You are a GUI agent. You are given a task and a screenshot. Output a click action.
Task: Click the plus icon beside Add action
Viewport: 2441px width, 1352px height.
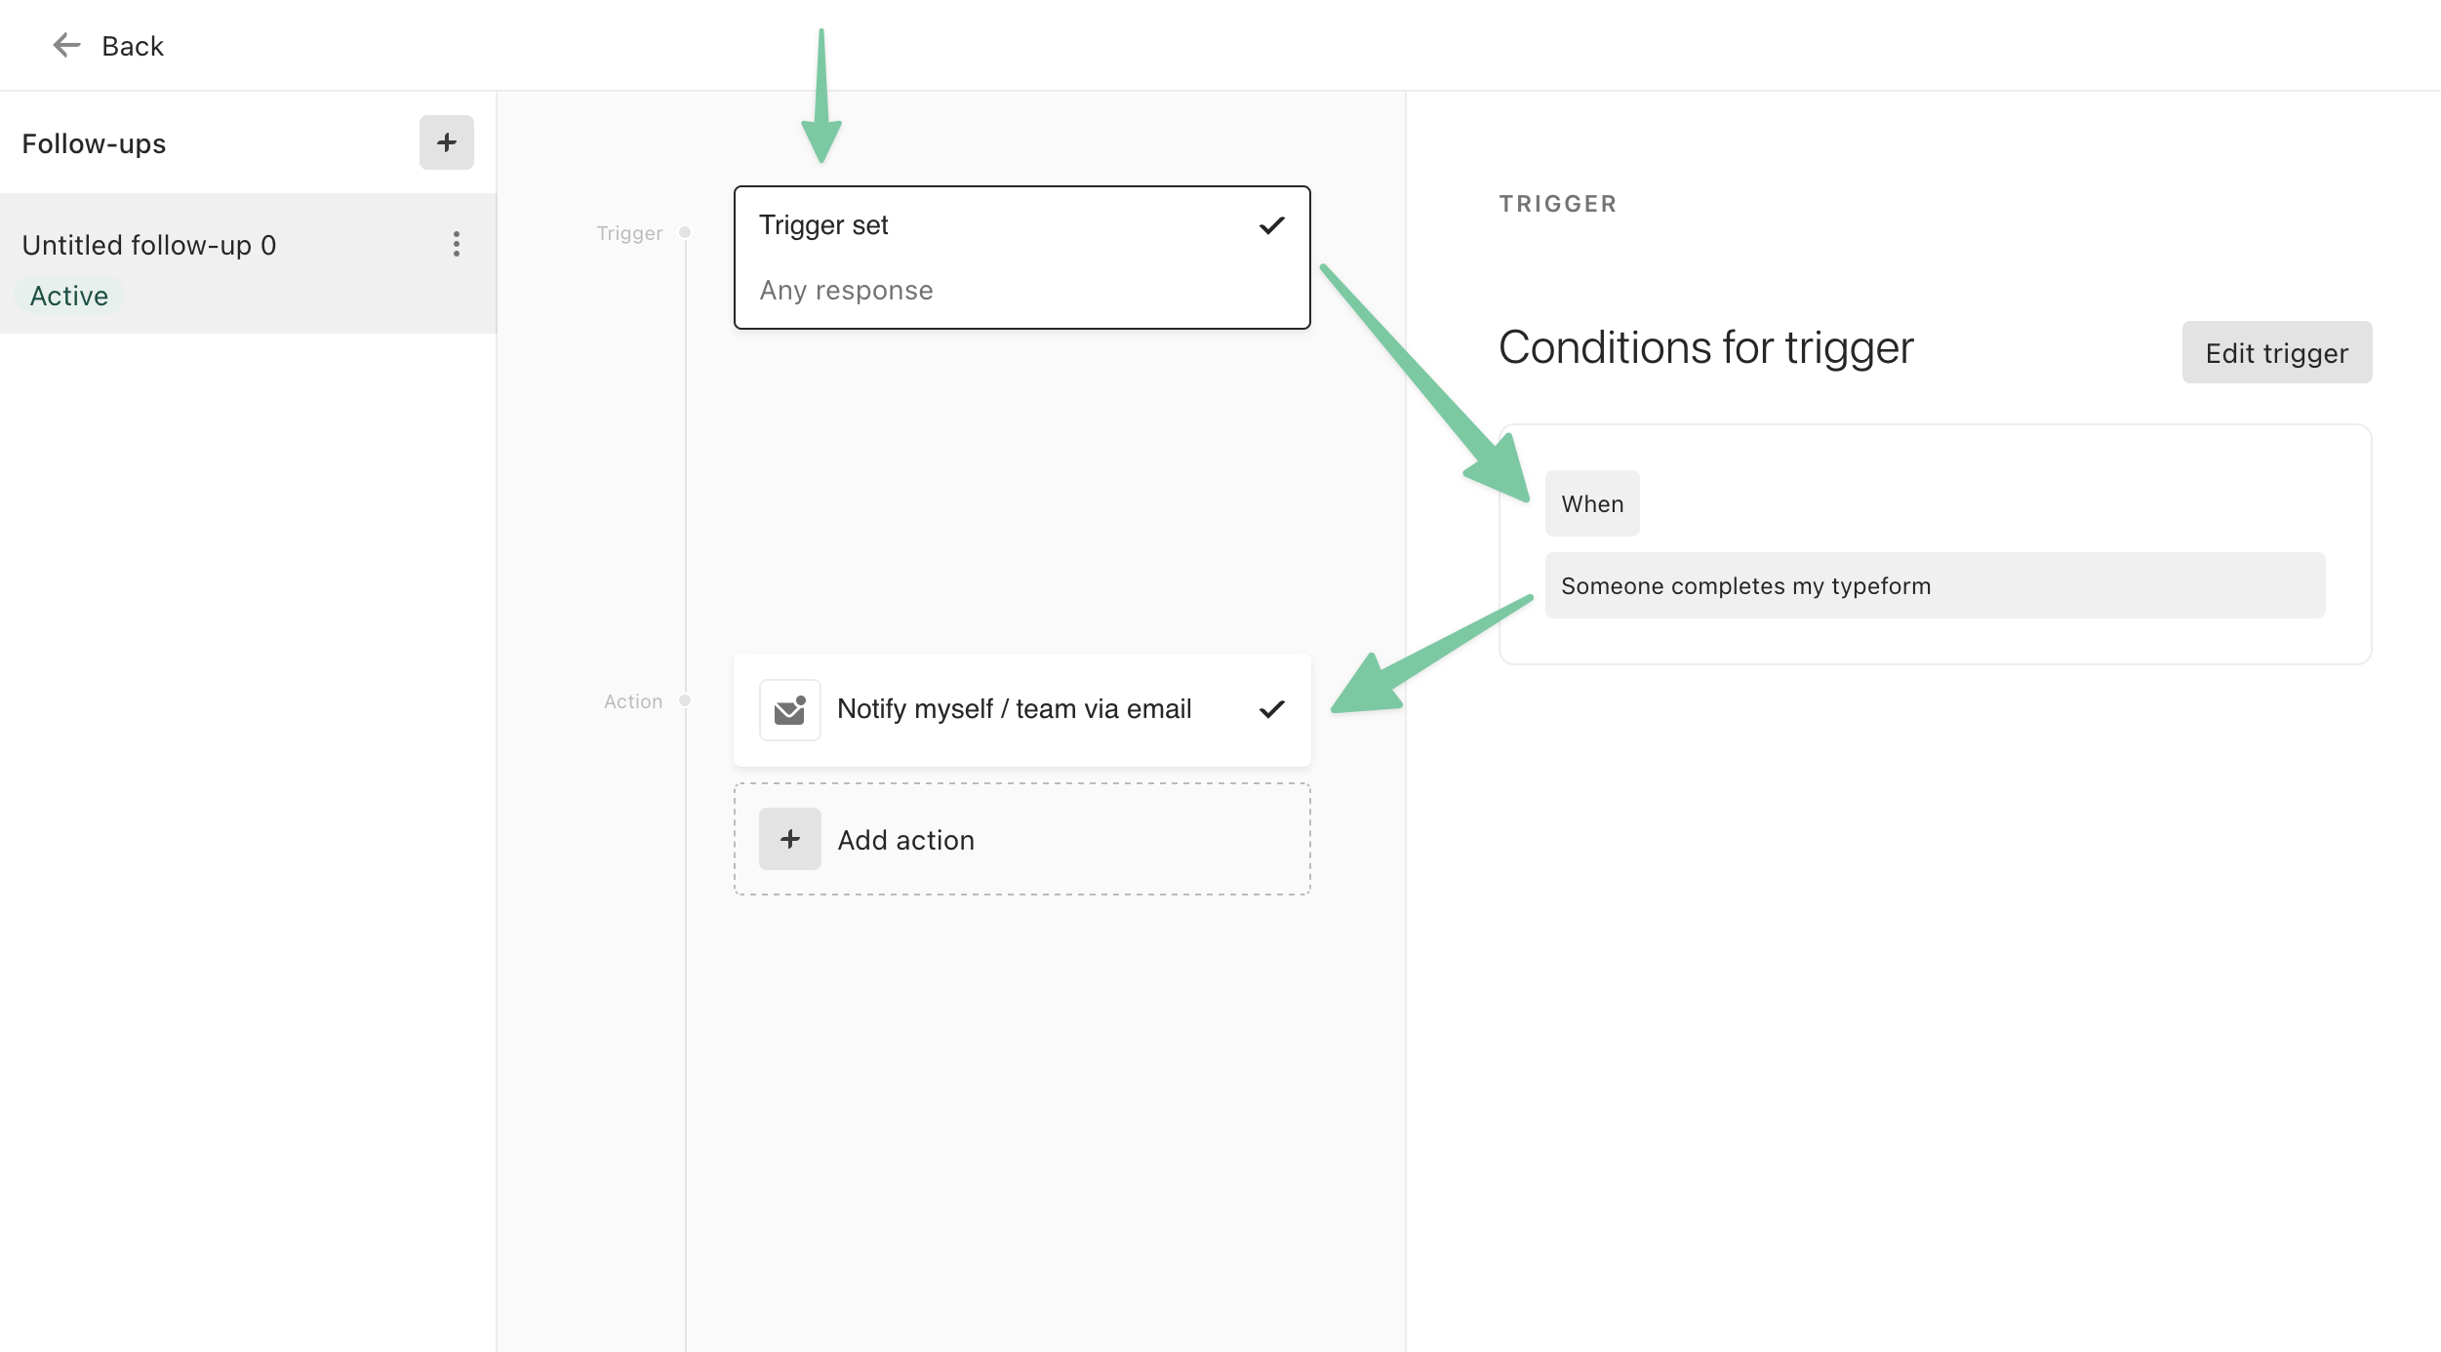[789, 839]
